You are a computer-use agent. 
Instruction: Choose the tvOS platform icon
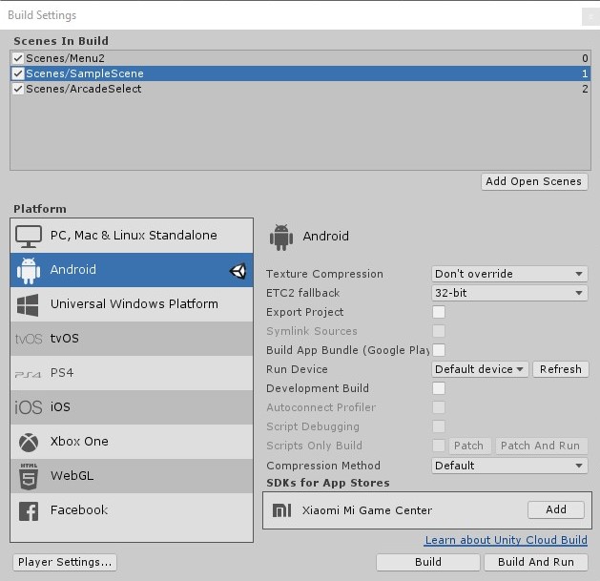(x=29, y=339)
